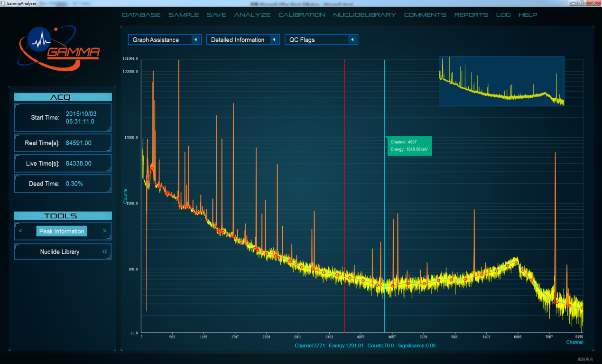Close the GammaAnalyser window
The width and height of the screenshot is (602, 364).
coord(593,3)
